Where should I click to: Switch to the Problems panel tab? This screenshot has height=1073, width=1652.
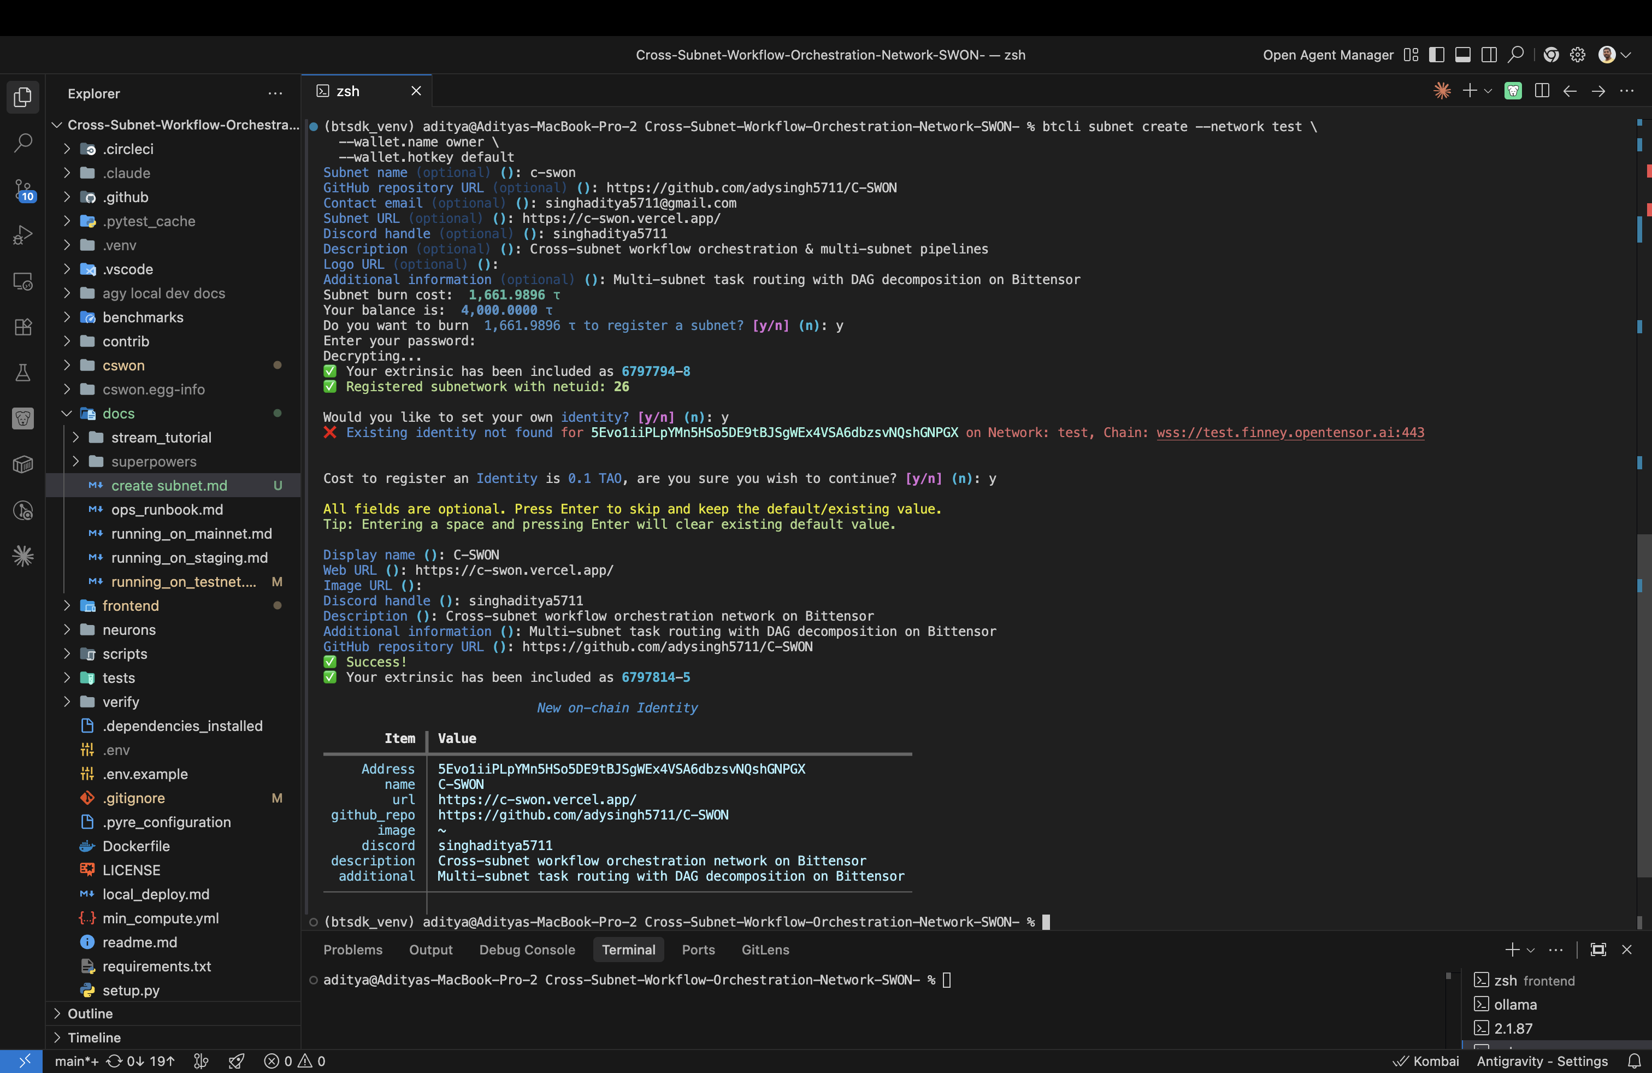352,950
